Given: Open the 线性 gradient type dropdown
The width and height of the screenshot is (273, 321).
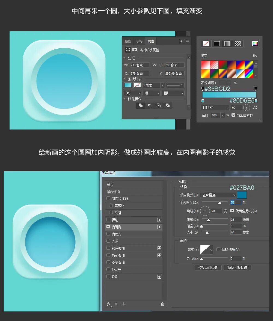Looking at the screenshot, I should pyautogui.click(x=215, y=108).
